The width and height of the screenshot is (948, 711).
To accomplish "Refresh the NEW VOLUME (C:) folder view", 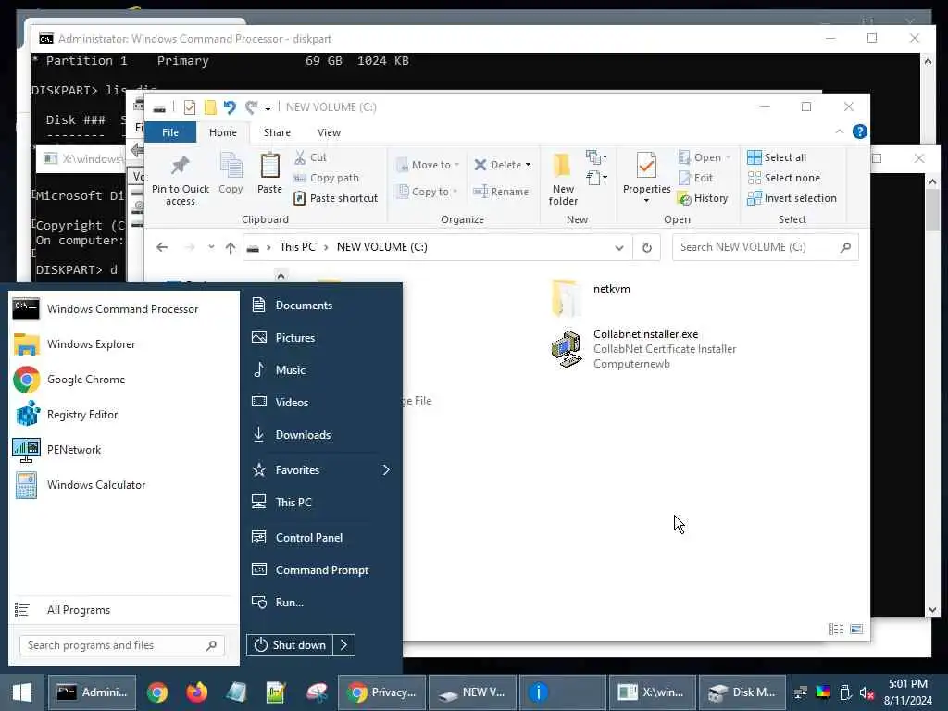I will coord(647,247).
